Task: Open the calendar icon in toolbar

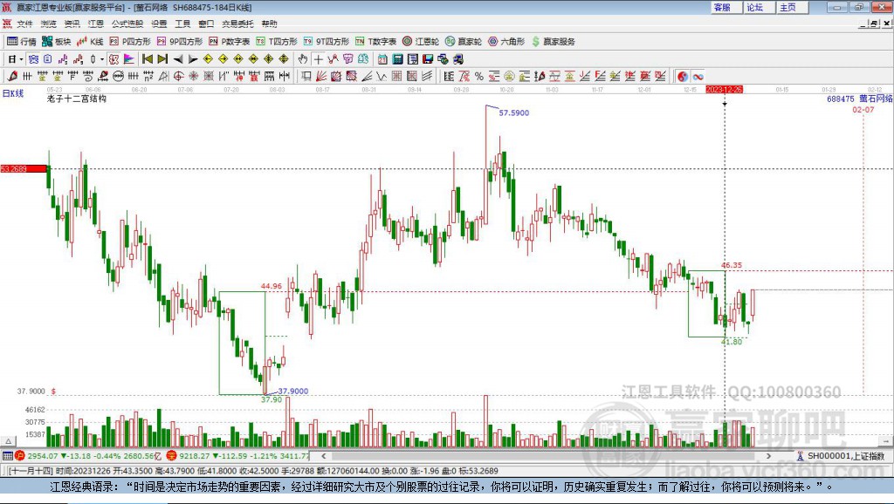Action: tap(382, 58)
